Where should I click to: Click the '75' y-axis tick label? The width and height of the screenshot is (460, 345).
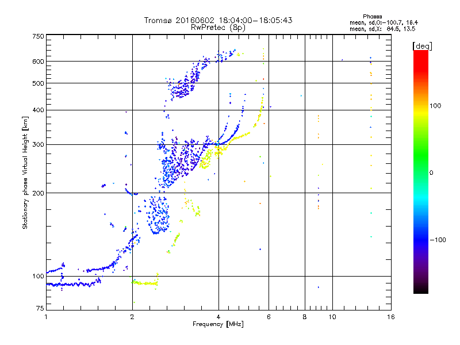(x=40, y=308)
